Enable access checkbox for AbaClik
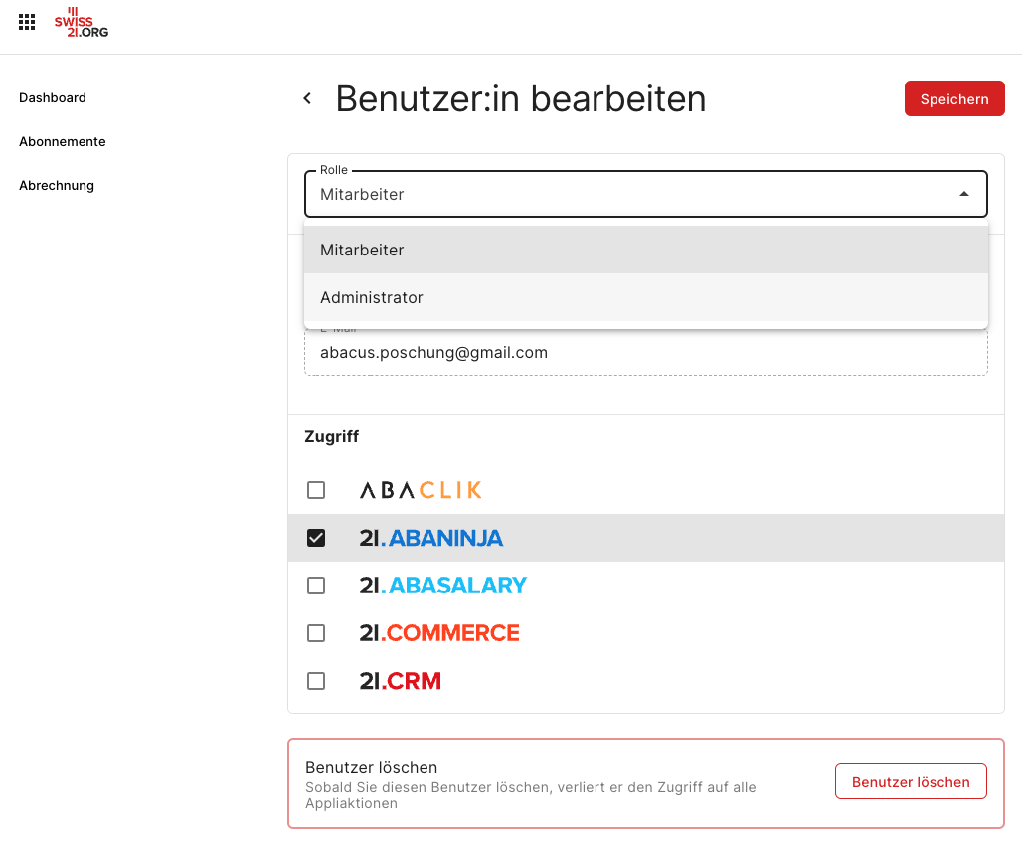Viewport: 1022px width, 845px height. coord(316,490)
